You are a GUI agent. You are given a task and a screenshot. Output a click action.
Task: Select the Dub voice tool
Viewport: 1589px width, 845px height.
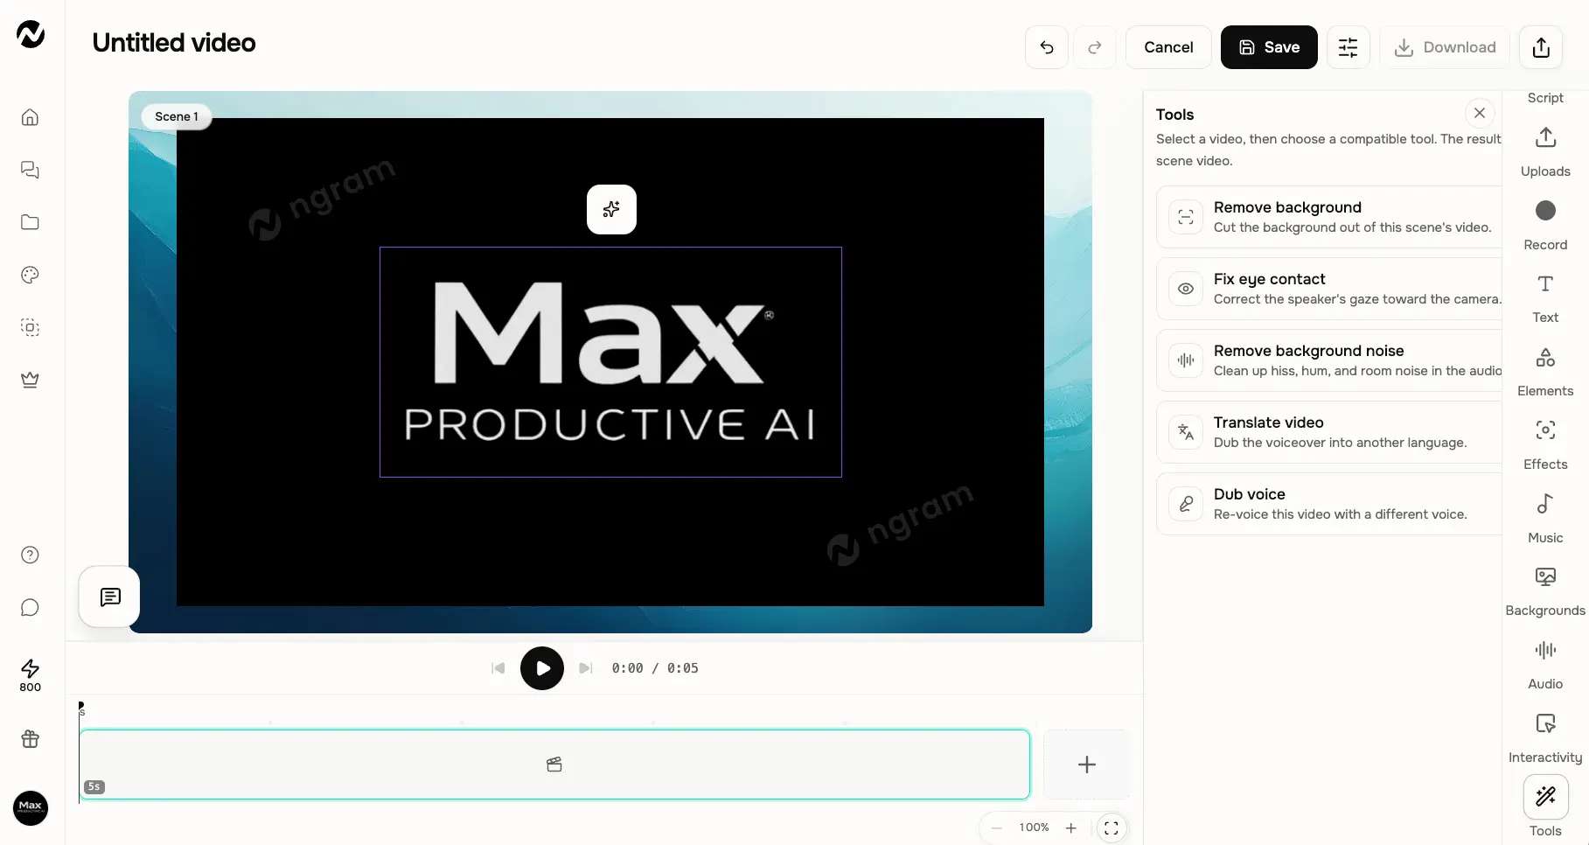1329,504
